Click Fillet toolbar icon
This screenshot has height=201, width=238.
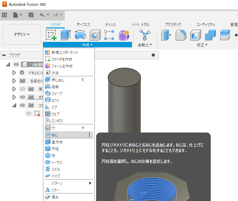(x=181, y=35)
